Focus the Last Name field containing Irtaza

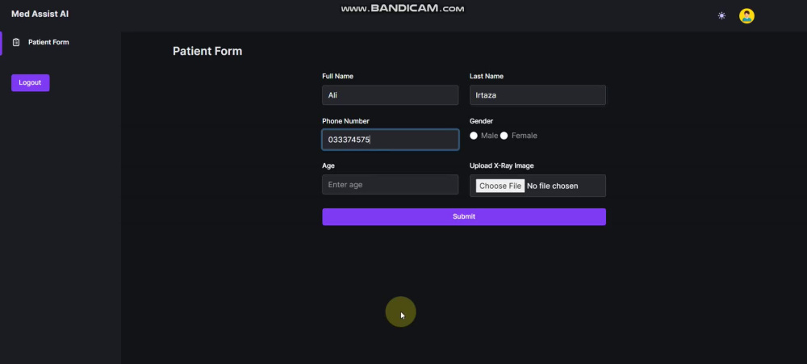coord(537,95)
